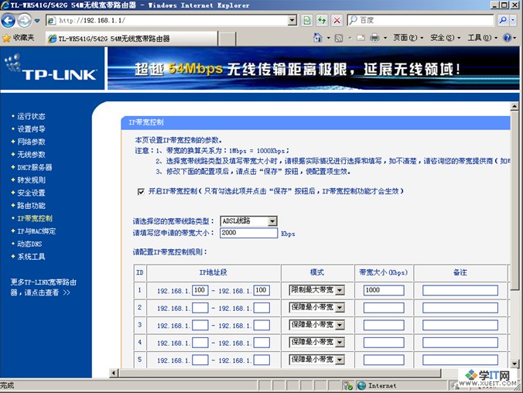Click row 2 start IP field
The height and width of the screenshot is (393, 523).
(x=200, y=308)
